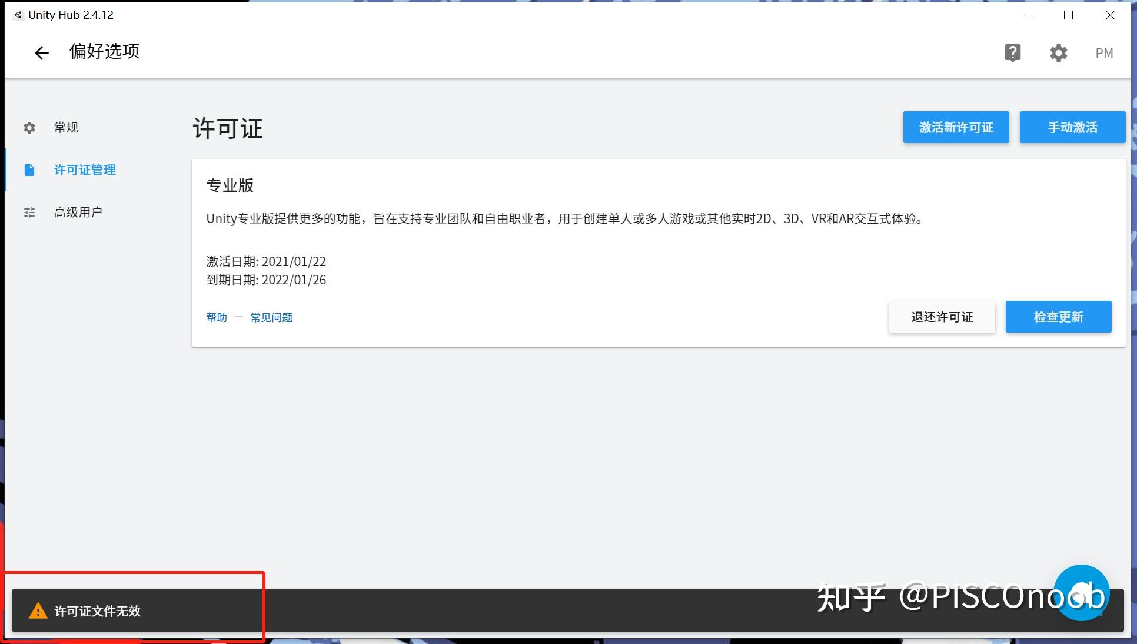Open the help question mark icon
The height and width of the screenshot is (644, 1137).
(x=1012, y=53)
